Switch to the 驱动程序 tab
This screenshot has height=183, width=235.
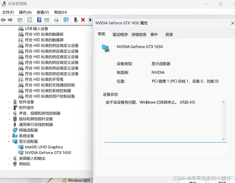point(120,35)
